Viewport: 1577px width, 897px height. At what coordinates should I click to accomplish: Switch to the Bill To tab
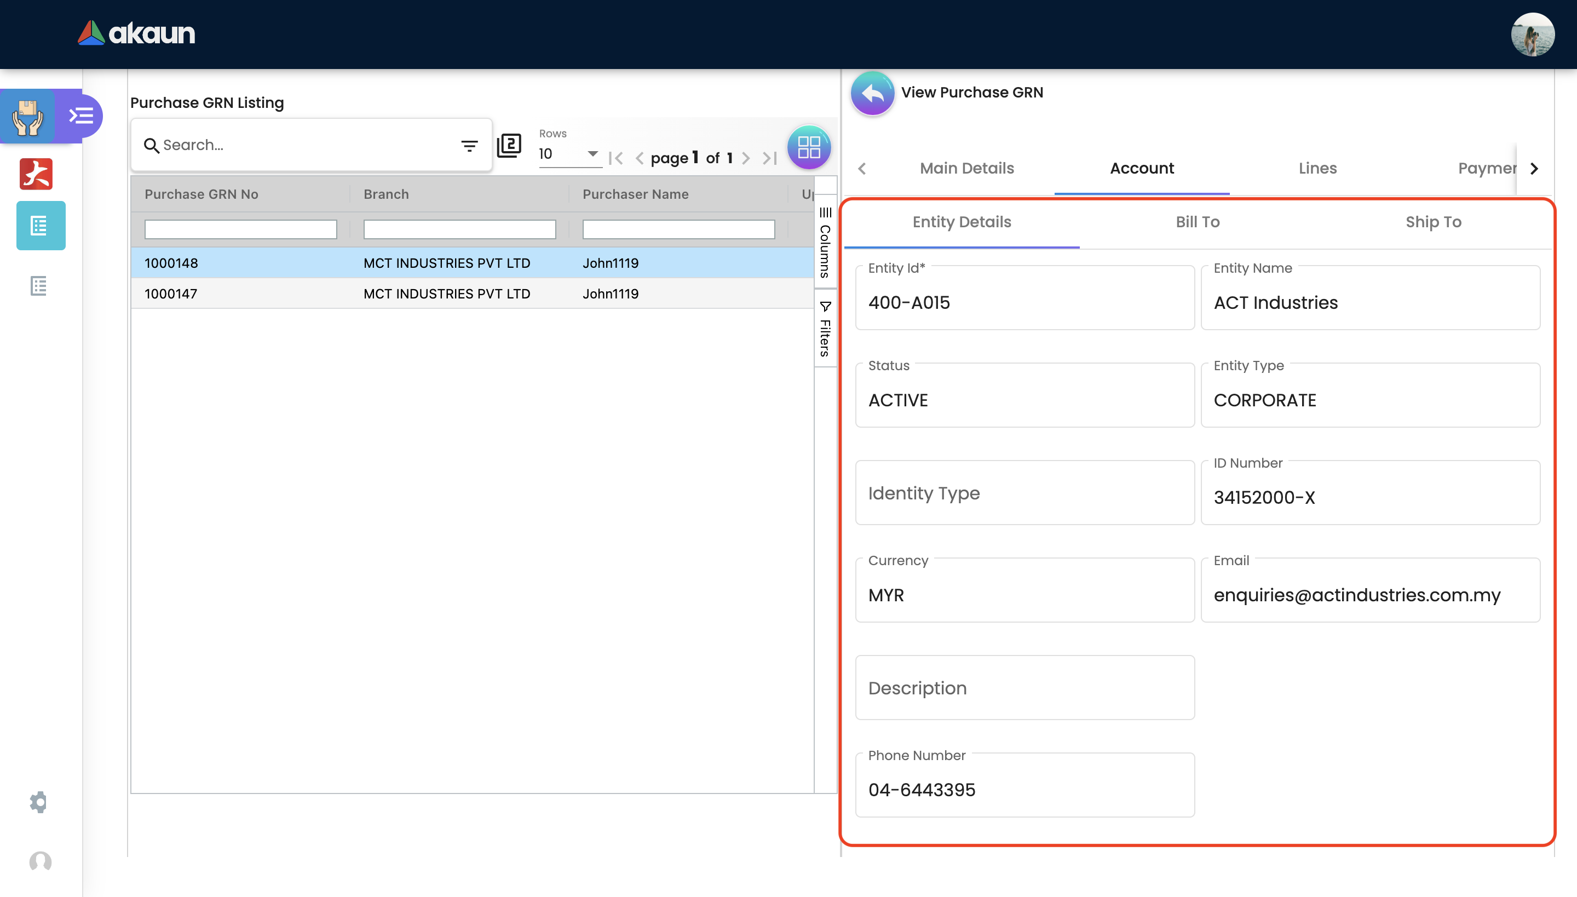click(x=1197, y=222)
